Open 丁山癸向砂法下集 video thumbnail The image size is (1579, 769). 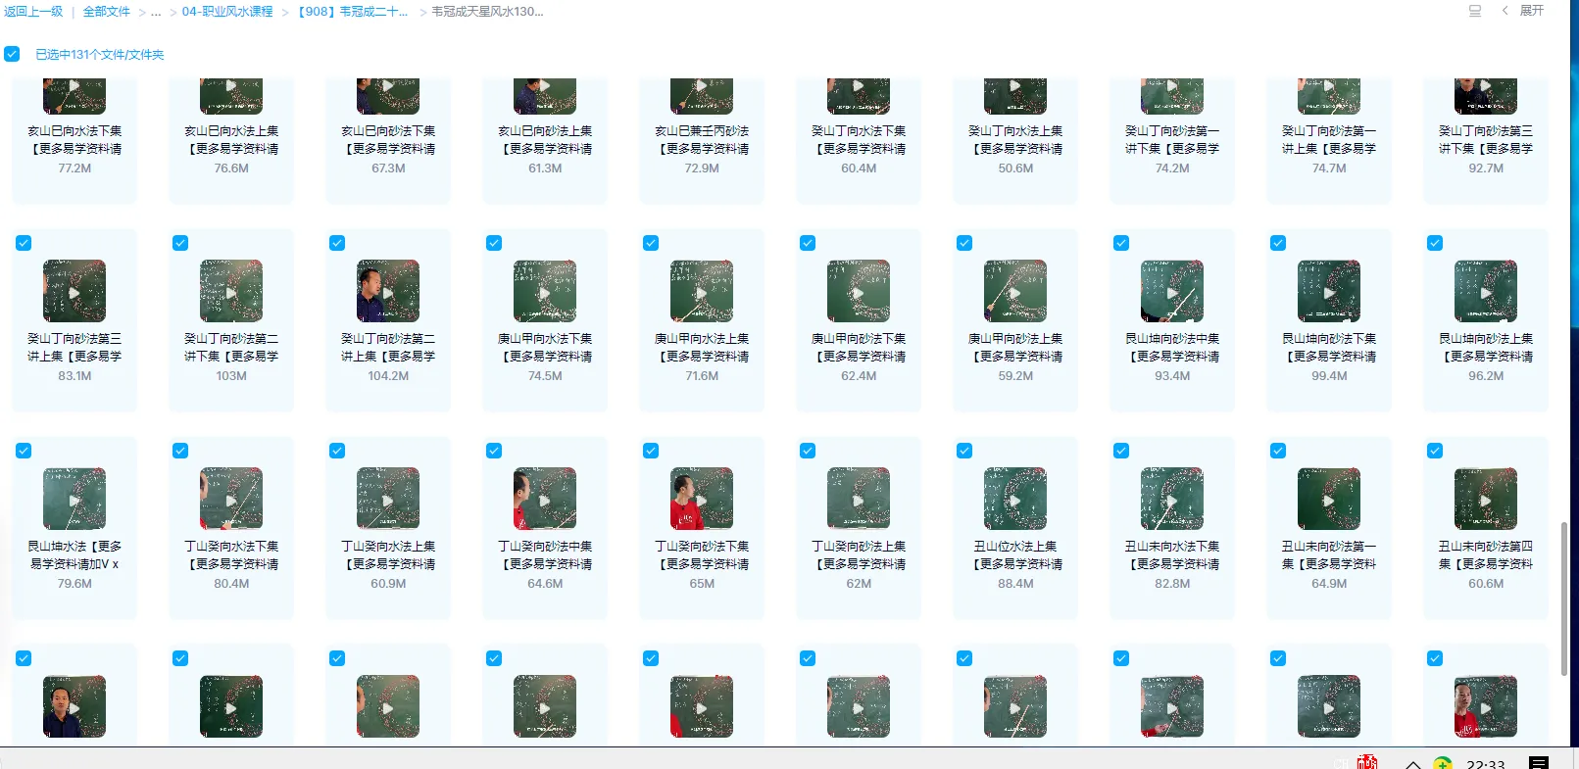(702, 499)
